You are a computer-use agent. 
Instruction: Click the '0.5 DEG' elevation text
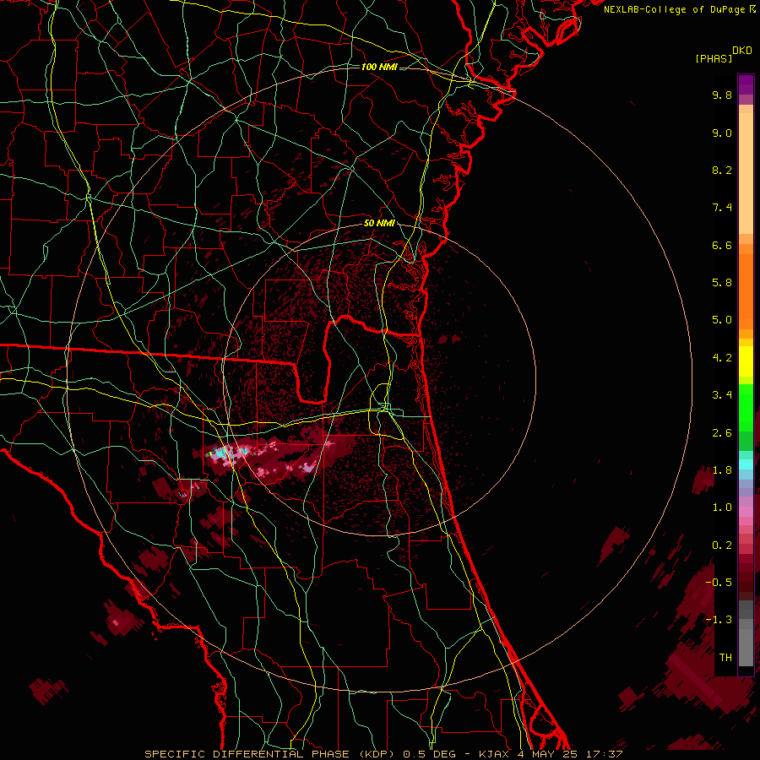pos(430,754)
